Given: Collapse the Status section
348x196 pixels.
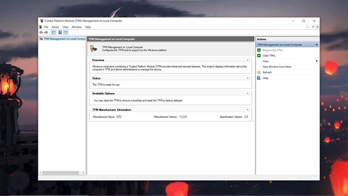Looking at the screenshot, I should coord(248,78).
